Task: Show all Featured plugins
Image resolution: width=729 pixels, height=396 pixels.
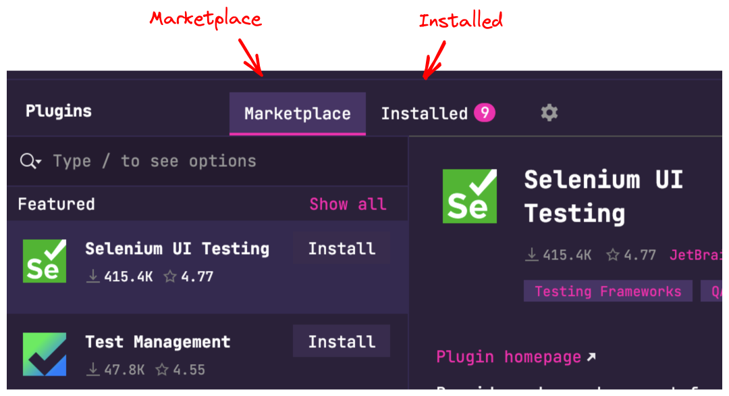Action: pyautogui.click(x=348, y=203)
